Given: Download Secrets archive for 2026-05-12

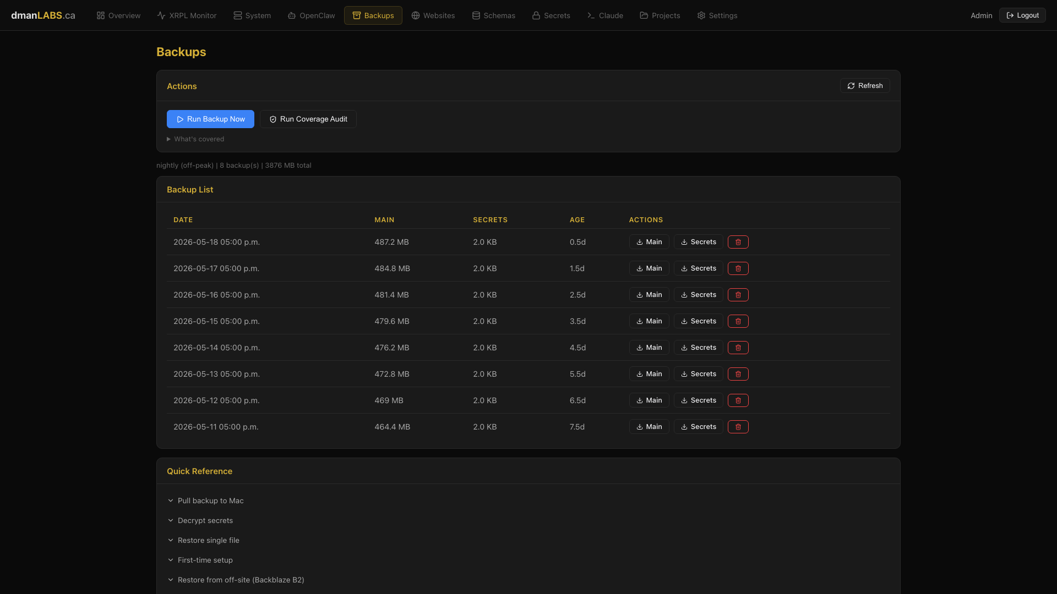Looking at the screenshot, I should coord(698,400).
